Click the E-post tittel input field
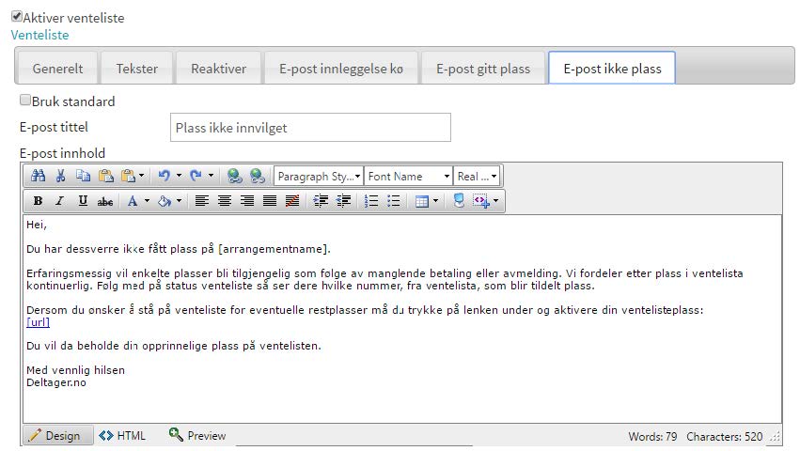Image resolution: width=800 pixels, height=451 pixels. coord(310,128)
